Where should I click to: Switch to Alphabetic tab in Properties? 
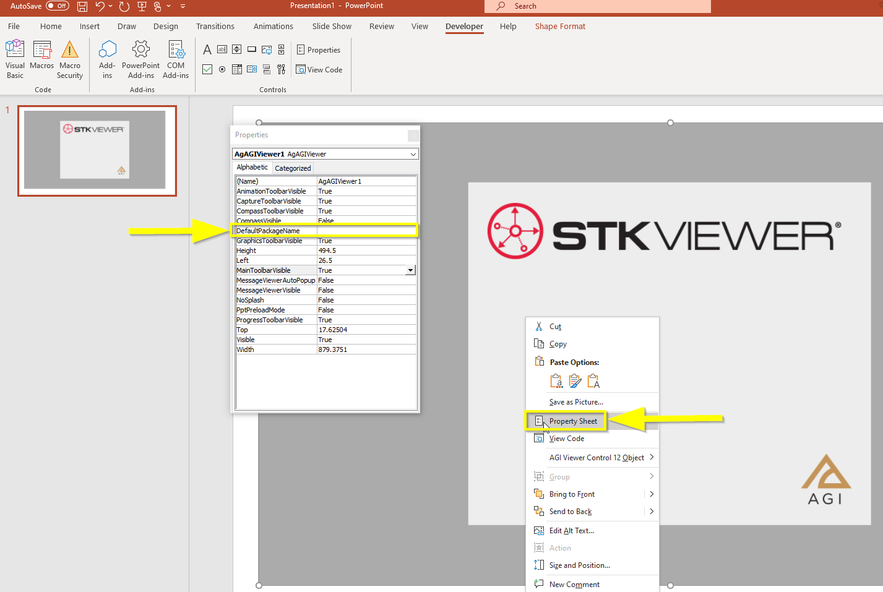[252, 168]
